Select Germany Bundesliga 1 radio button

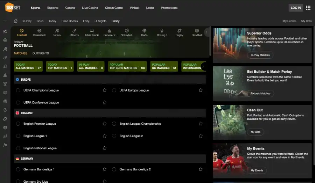[x=18, y=169]
